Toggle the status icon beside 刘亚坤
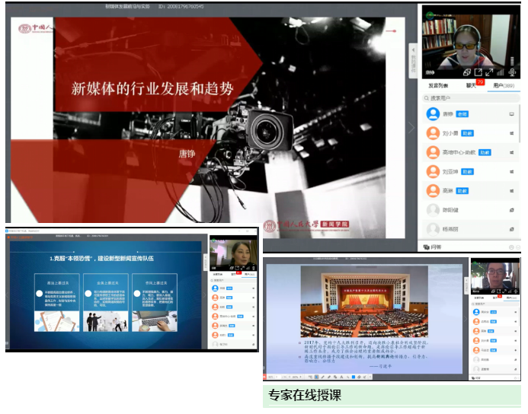This screenshot has width=528, height=414. [511, 171]
